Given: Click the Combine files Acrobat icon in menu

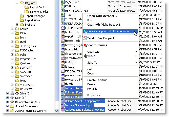Looking at the screenshot, I should click(x=85, y=31).
